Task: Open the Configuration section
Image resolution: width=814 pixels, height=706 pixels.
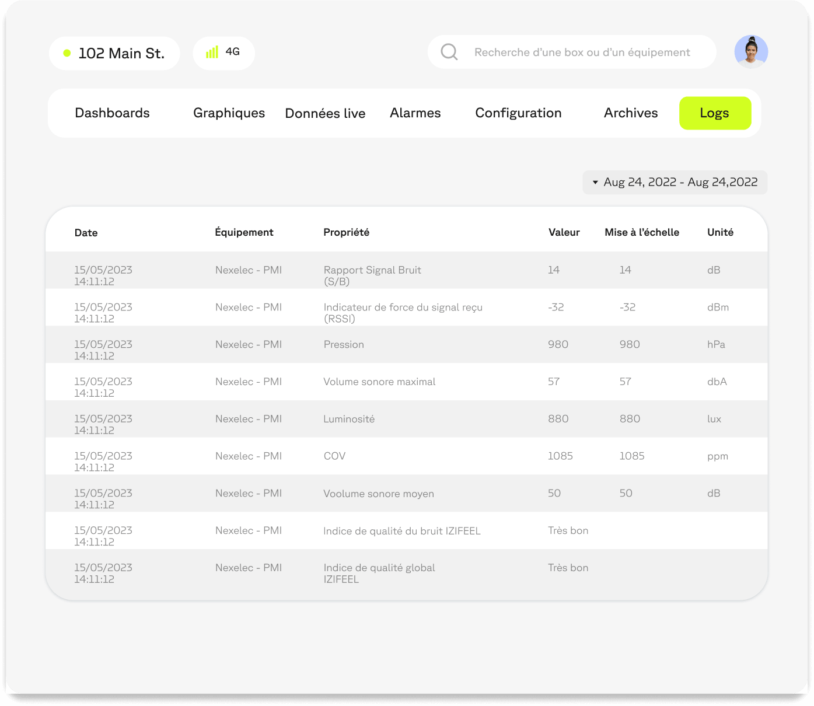Action: point(518,113)
